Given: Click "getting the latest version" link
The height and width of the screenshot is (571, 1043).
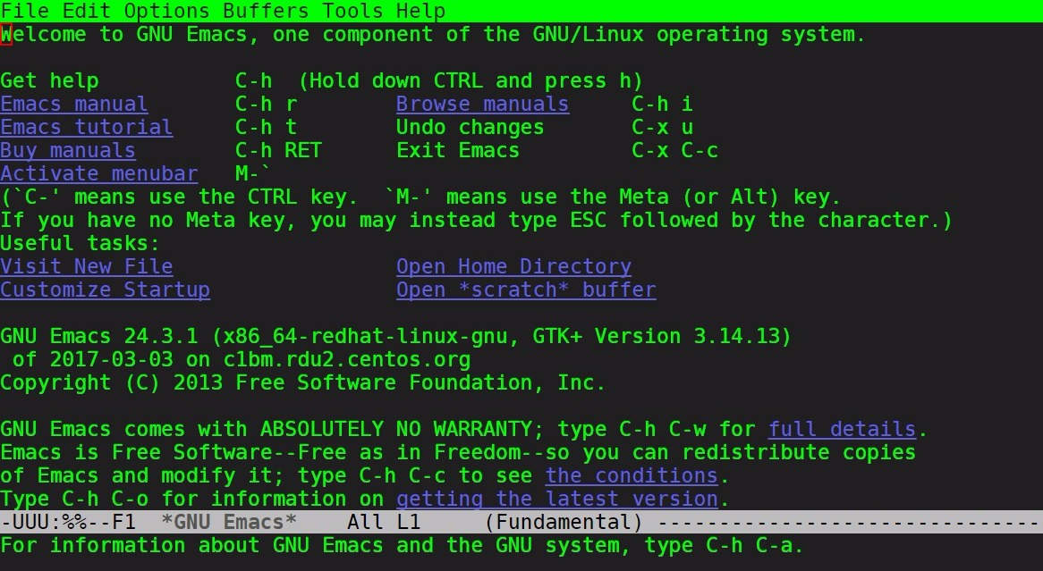Looking at the screenshot, I should coord(557,500).
